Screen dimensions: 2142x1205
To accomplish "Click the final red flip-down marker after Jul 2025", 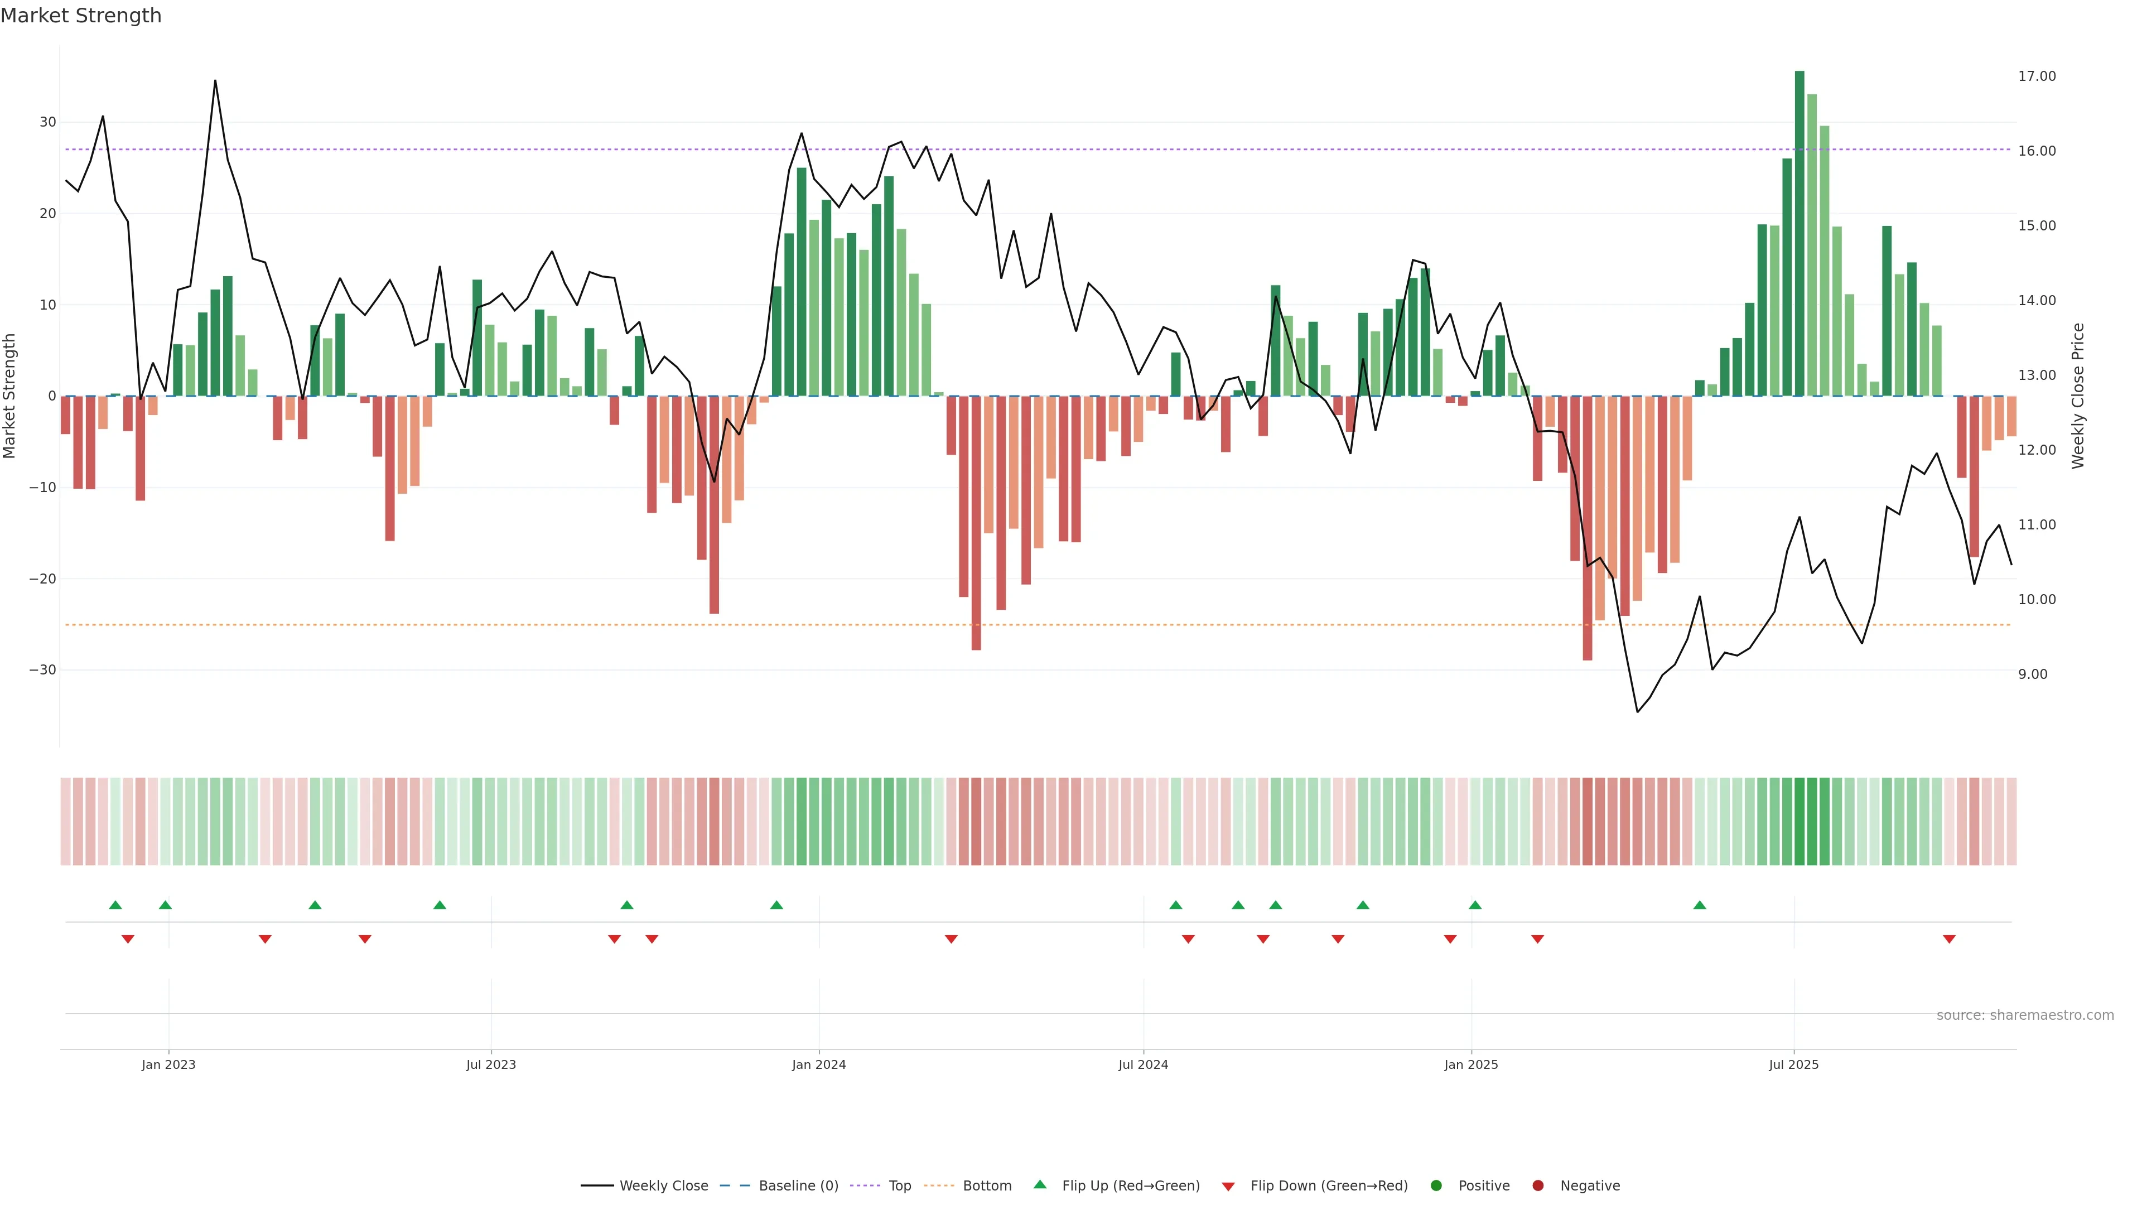I will tap(1949, 939).
